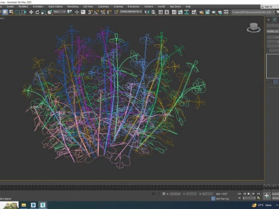
Task: Open the Rendering menu
Action: (x=73, y=6)
